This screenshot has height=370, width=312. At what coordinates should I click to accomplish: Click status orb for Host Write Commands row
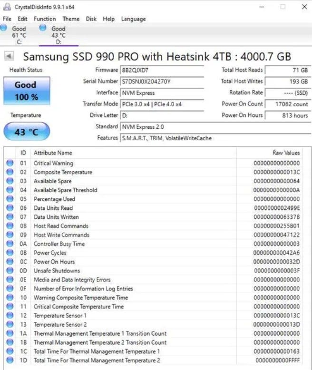(x=10, y=235)
